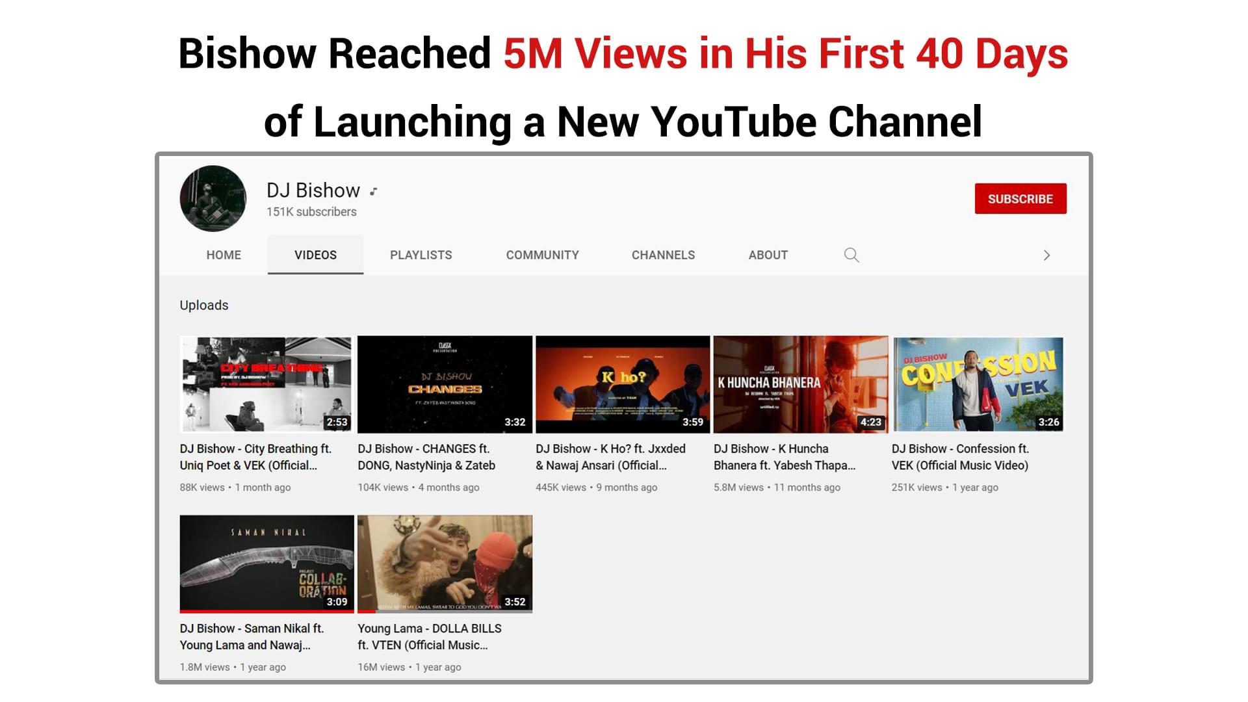Open the PLAYLISTS tab
1248x702 pixels.
(x=421, y=255)
